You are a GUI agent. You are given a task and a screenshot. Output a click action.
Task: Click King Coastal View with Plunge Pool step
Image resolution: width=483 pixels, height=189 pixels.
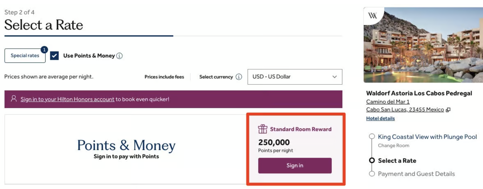click(x=427, y=137)
